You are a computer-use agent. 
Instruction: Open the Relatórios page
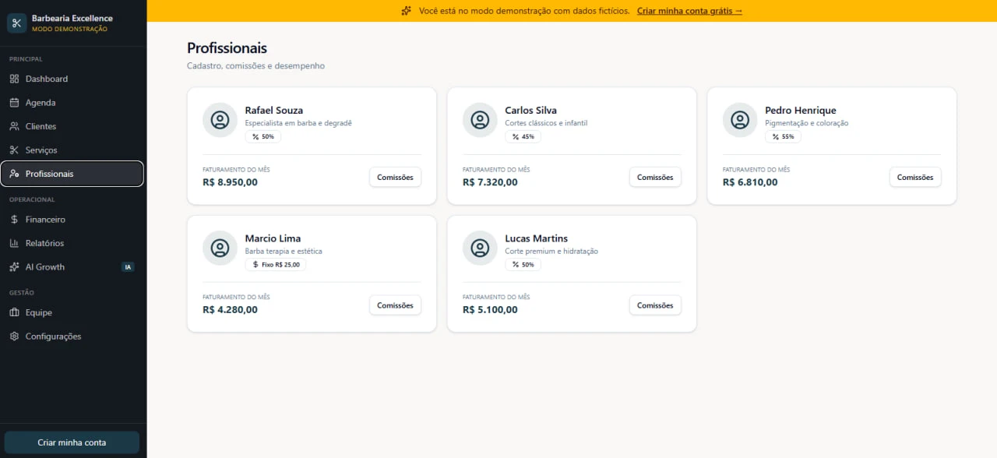point(72,243)
